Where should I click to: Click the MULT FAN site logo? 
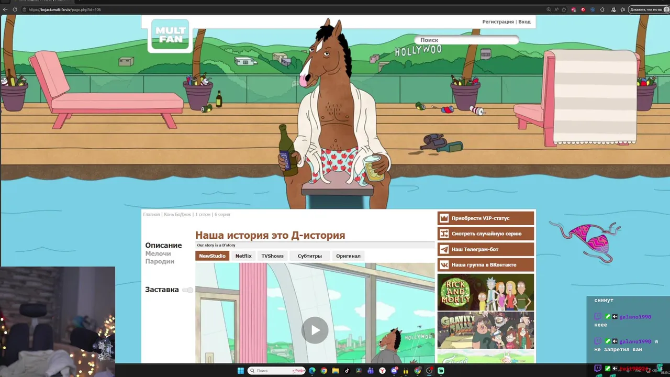(x=170, y=35)
